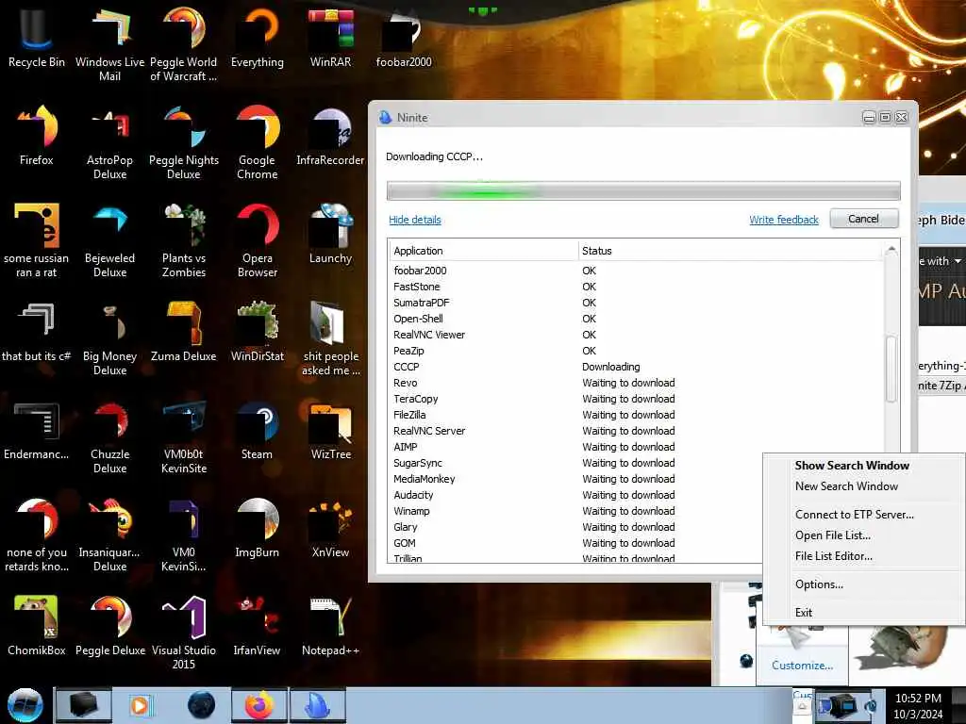Open the Windows Start button

point(25,705)
